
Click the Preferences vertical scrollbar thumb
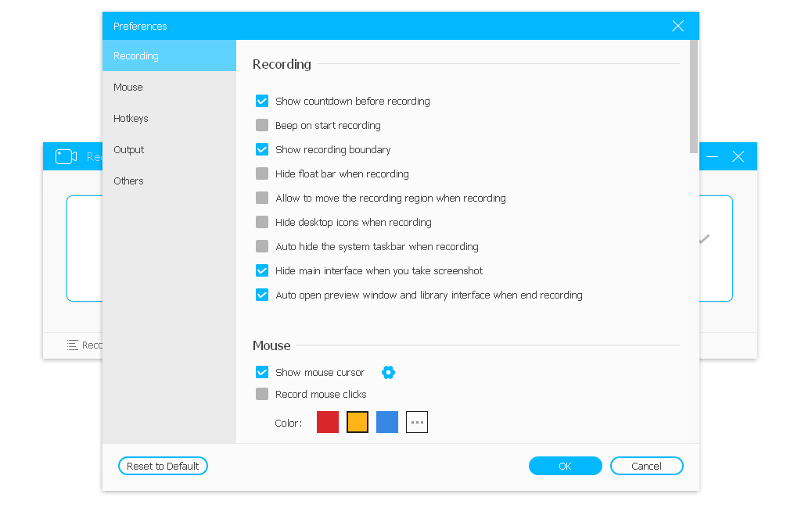pyautogui.click(x=694, y=97)
